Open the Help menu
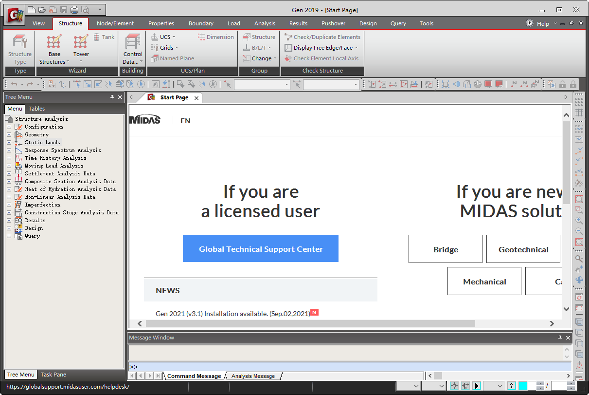This screenshot has width=589, height=395. point(543,23)
